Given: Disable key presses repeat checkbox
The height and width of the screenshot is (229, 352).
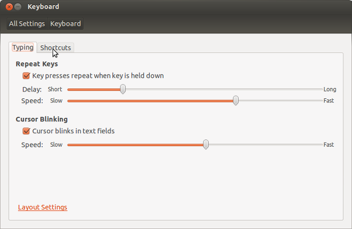Looking at the screenshot, I should (26, 76).
